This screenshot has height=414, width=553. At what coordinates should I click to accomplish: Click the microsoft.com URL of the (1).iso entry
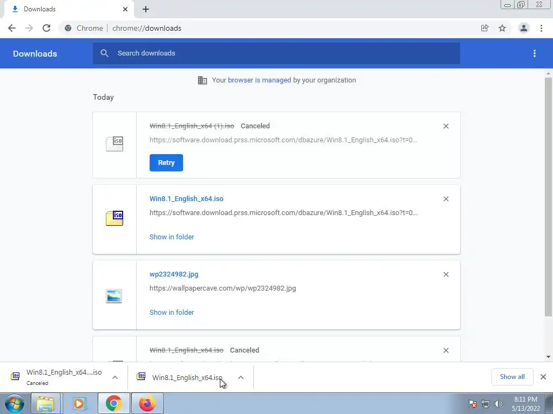coord(283,140)
